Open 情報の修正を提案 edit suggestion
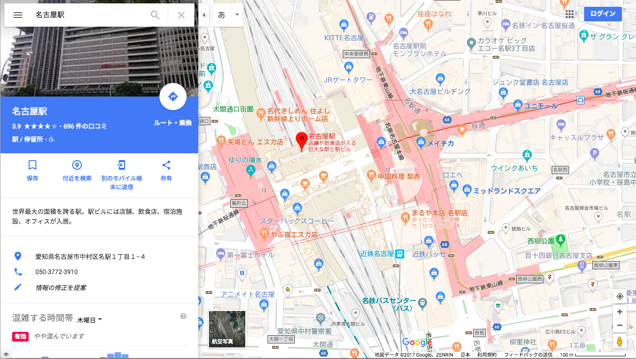The image size is (636, 359). pyautogui.click(x=61, y=288)
